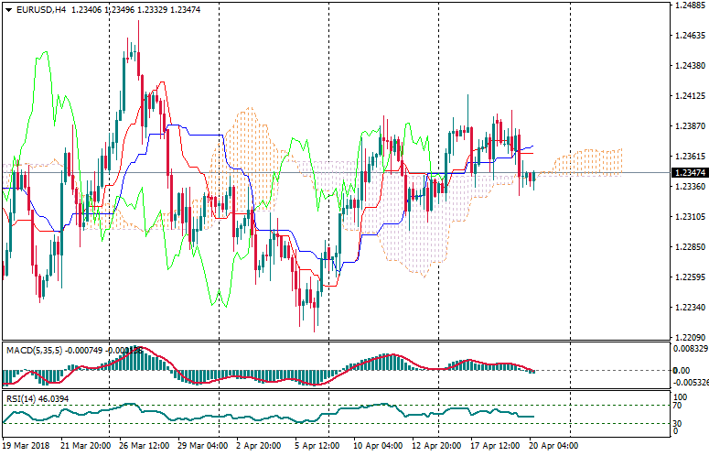The image size is (709, 456).
Task: Click the 17 Apr 12:00 time label
Action: coord(494,445)
